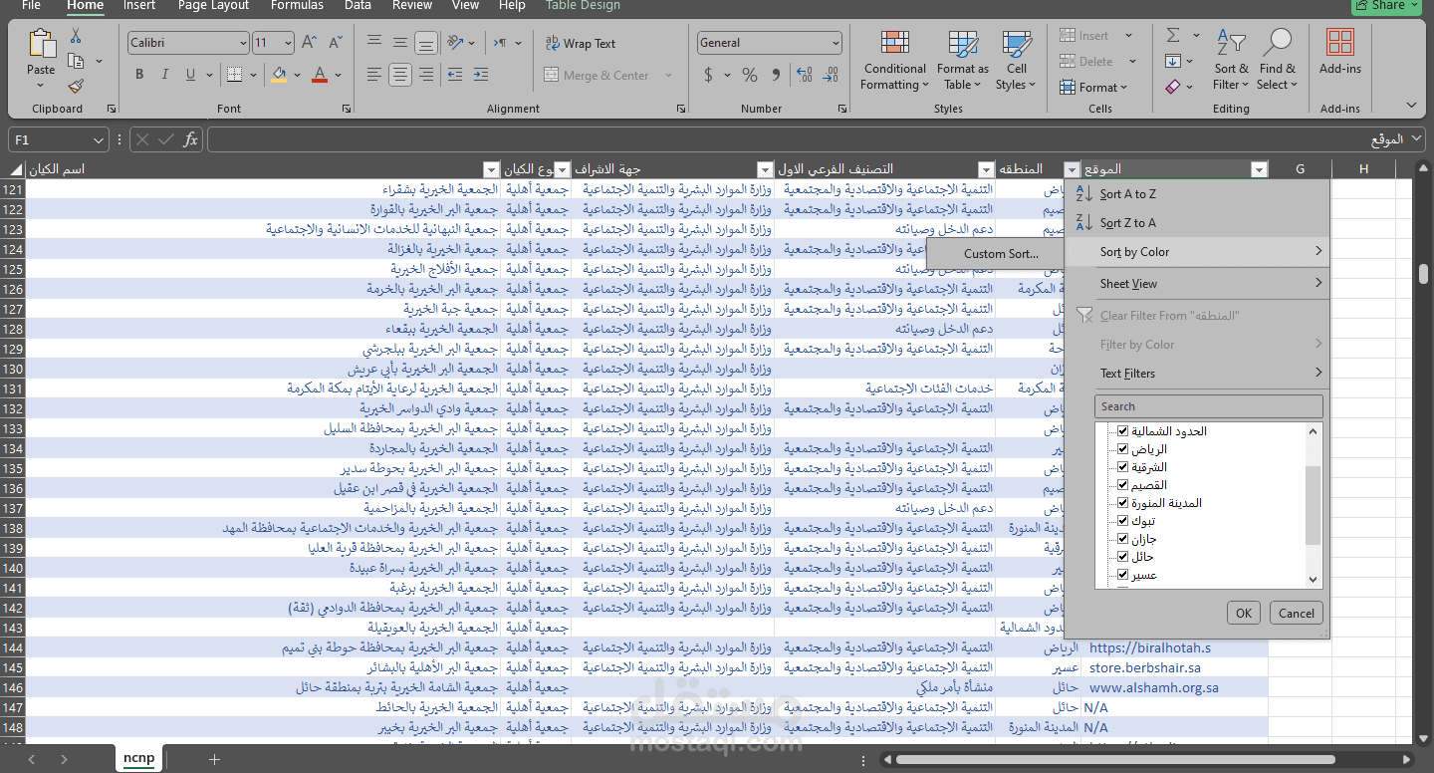This screenshot has height=773, width=1434.
Task: Open Add-ins
Action: pos(1340,52)
